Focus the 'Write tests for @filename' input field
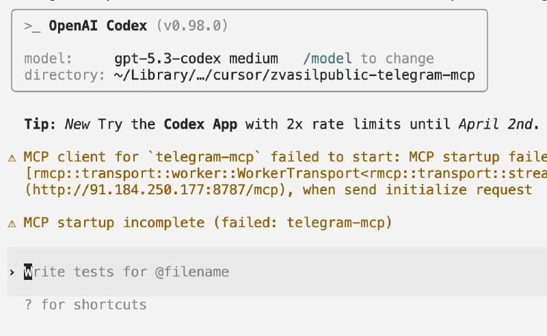The height and width of the screenshot is (336, 547). (277, 272)
